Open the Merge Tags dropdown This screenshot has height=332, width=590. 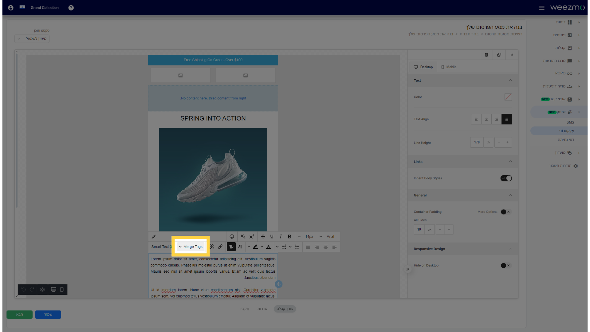(191, 247)
